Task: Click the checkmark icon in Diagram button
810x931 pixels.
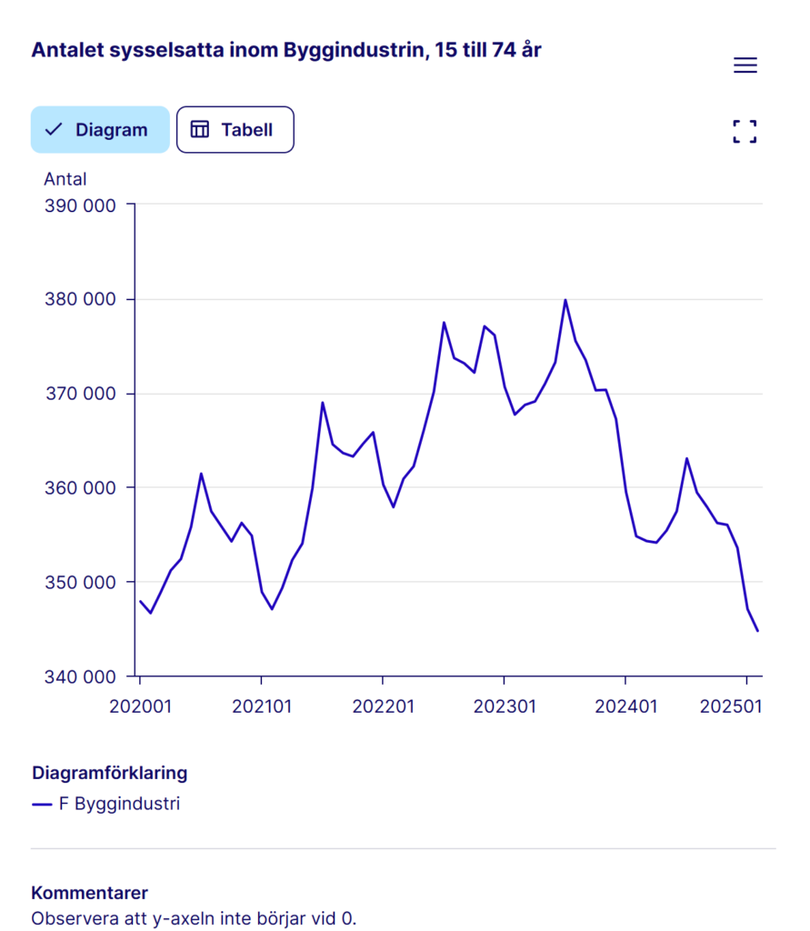Action: [54, 130]
